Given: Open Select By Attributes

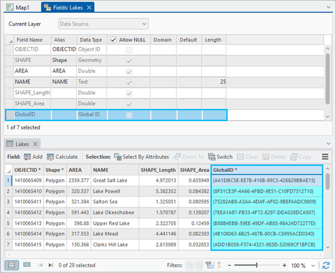Looking at the screenshot, I should 141,156.
